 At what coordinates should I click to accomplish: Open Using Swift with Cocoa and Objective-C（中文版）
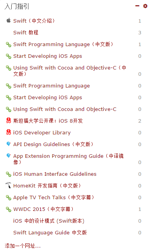point(70,71)
